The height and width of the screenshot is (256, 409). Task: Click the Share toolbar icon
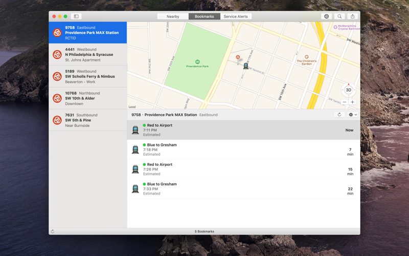tap(352, 16)
